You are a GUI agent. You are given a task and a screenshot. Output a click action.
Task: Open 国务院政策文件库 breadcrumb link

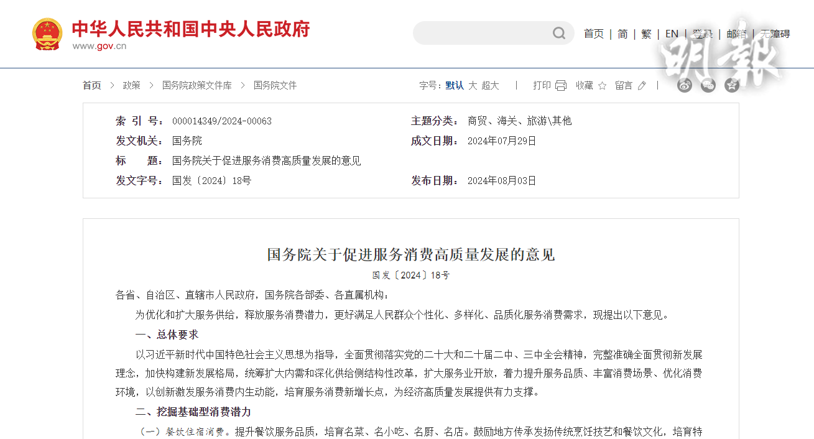click(197, 85)
